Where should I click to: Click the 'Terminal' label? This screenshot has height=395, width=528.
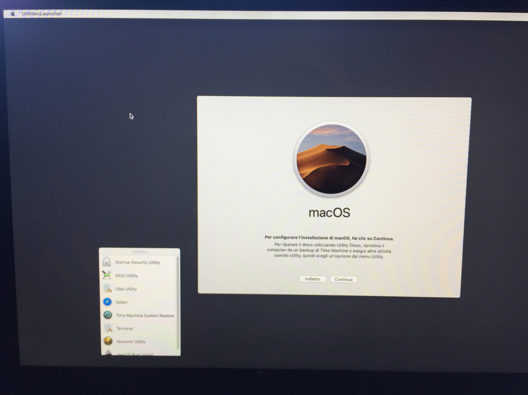tap(125, 328)
